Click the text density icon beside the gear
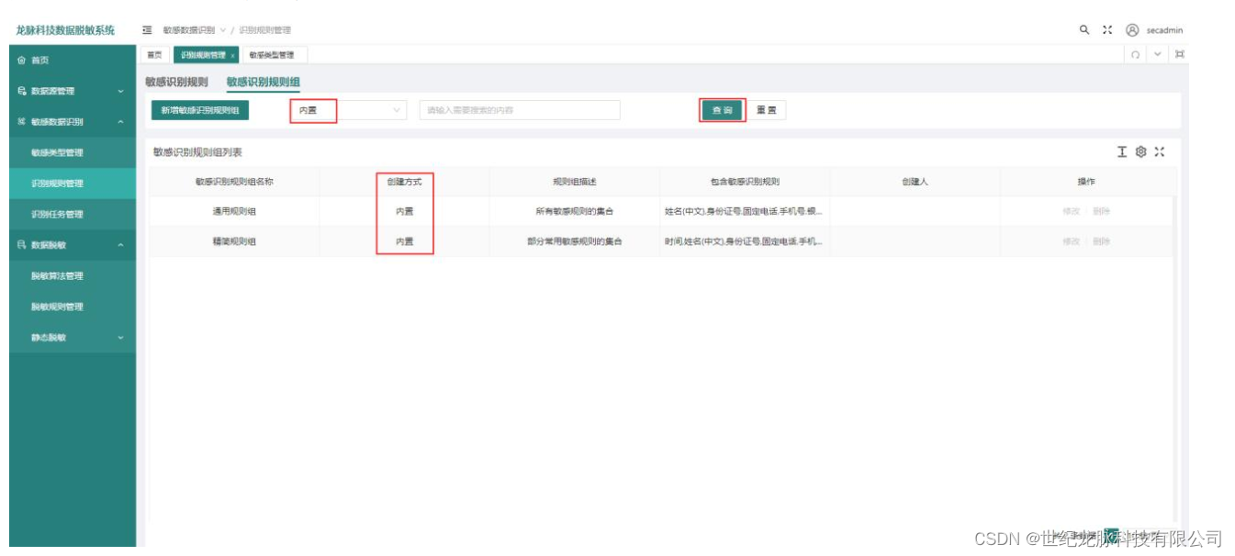This screenshot has width=1235, height=556. (x=1122, y=152)
